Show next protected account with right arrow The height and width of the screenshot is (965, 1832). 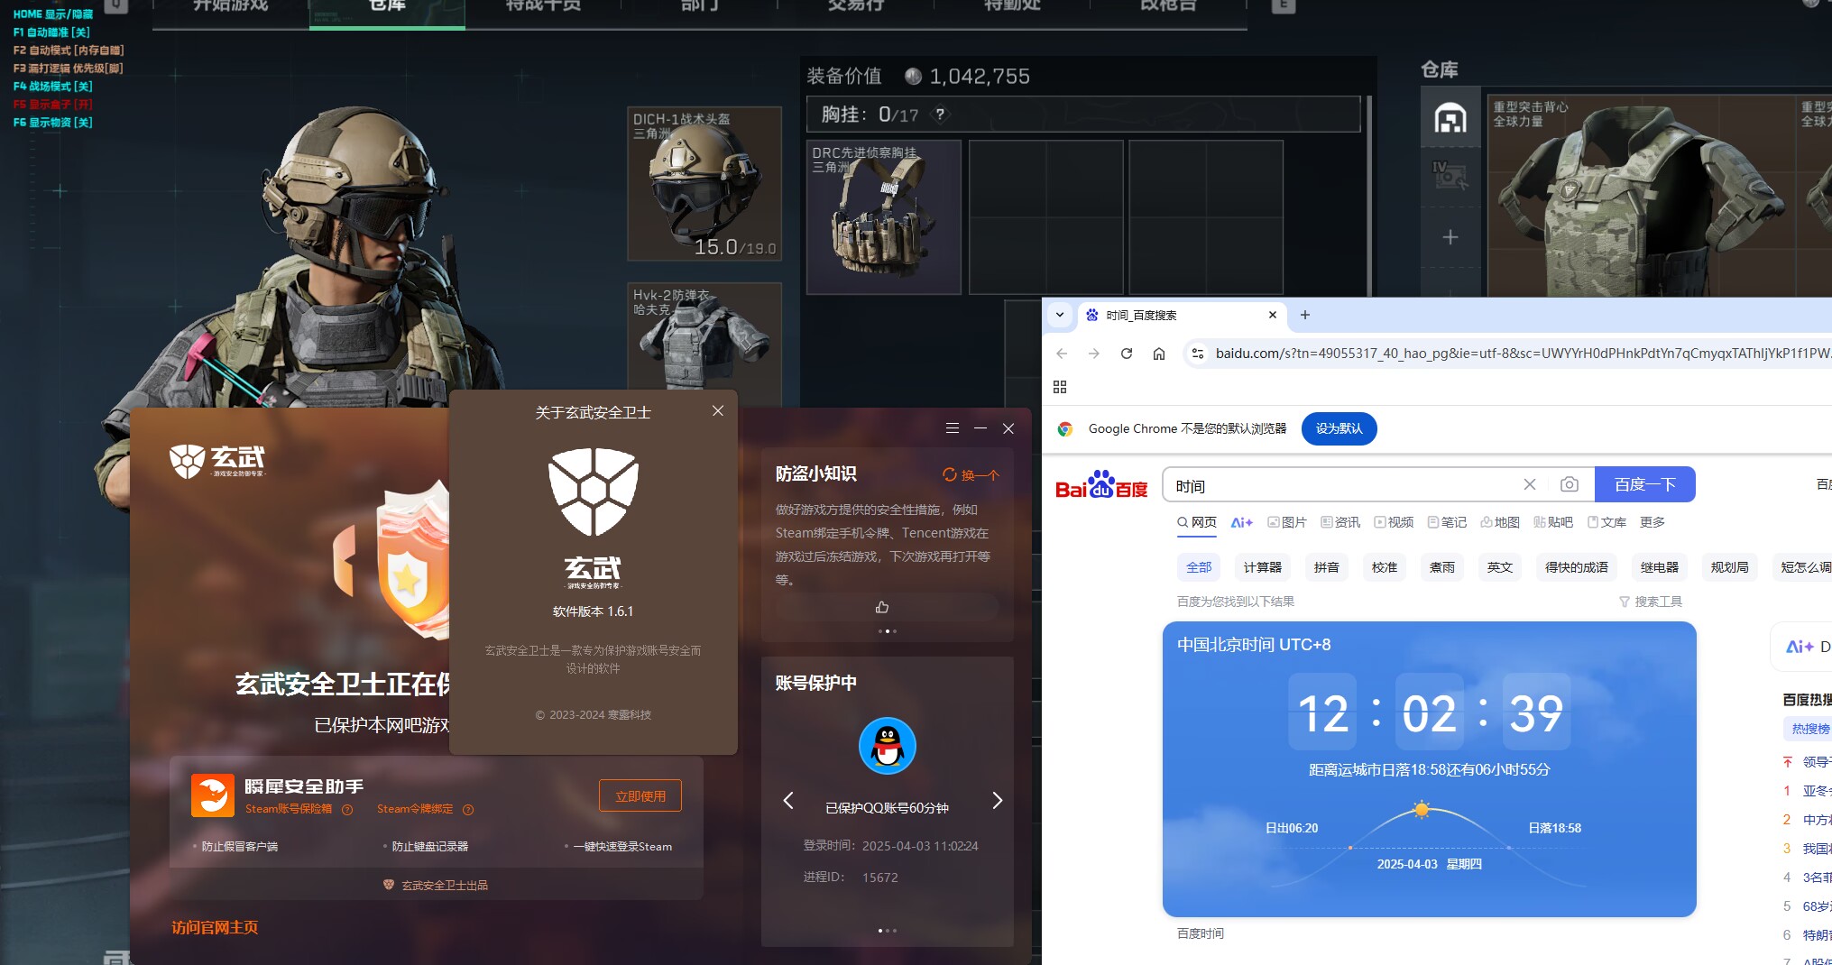coord(997,801)
